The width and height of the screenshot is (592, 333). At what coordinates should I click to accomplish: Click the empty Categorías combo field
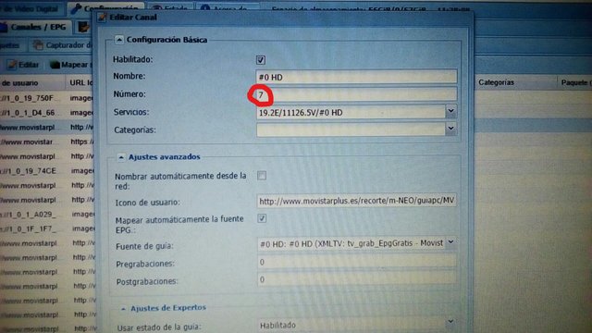pos(351,129)
